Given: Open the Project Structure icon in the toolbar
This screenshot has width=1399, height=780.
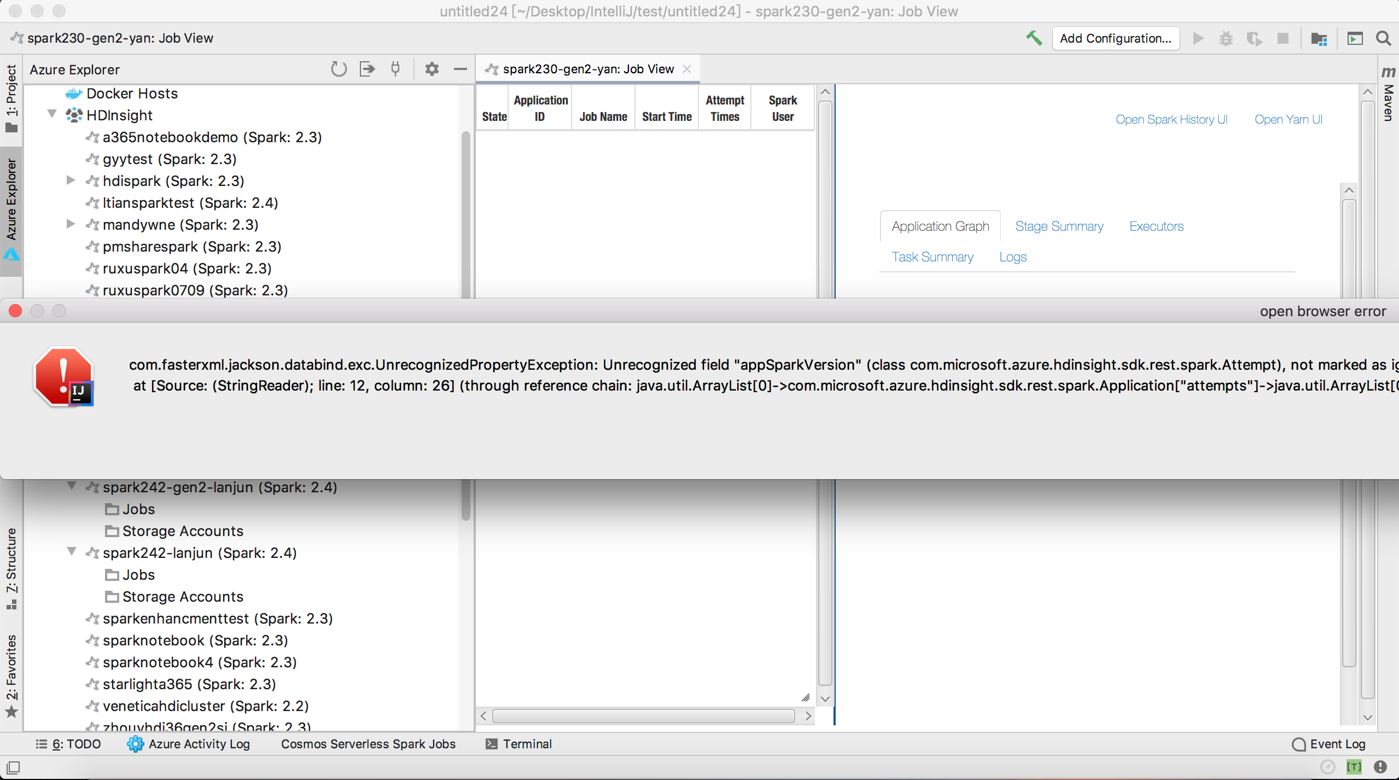Looking at the screenshot, I should tap(1319, 38).
